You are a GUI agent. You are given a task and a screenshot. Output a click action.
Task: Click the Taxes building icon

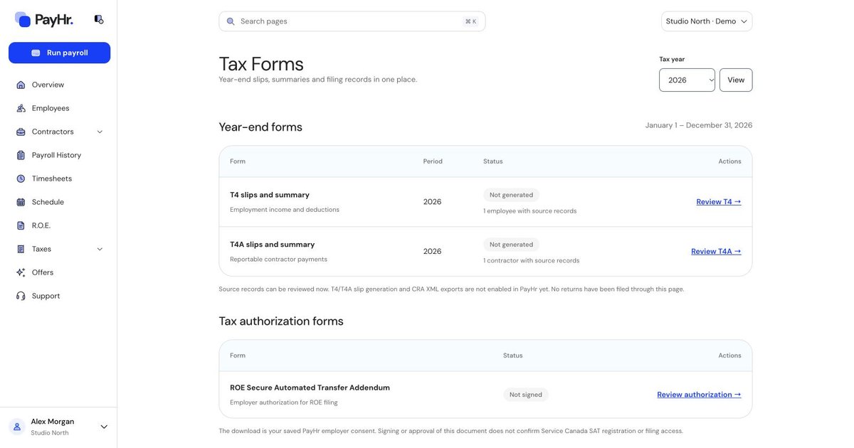click(21, 249)
